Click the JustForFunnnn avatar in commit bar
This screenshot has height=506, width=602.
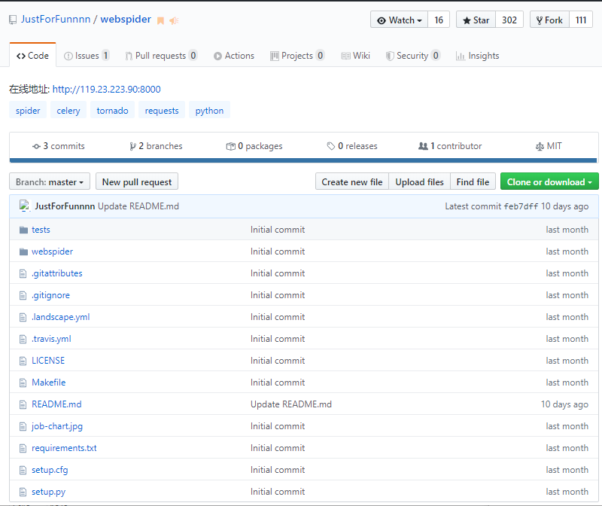point(25,206)
